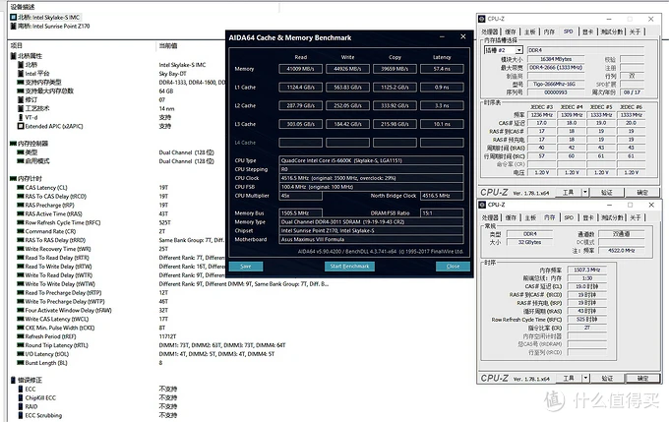Image resolution: width=669 pixels, height=422 pixels.
Task: Click Memory Latency value 57.4 ns
Action: click(442, 69)
